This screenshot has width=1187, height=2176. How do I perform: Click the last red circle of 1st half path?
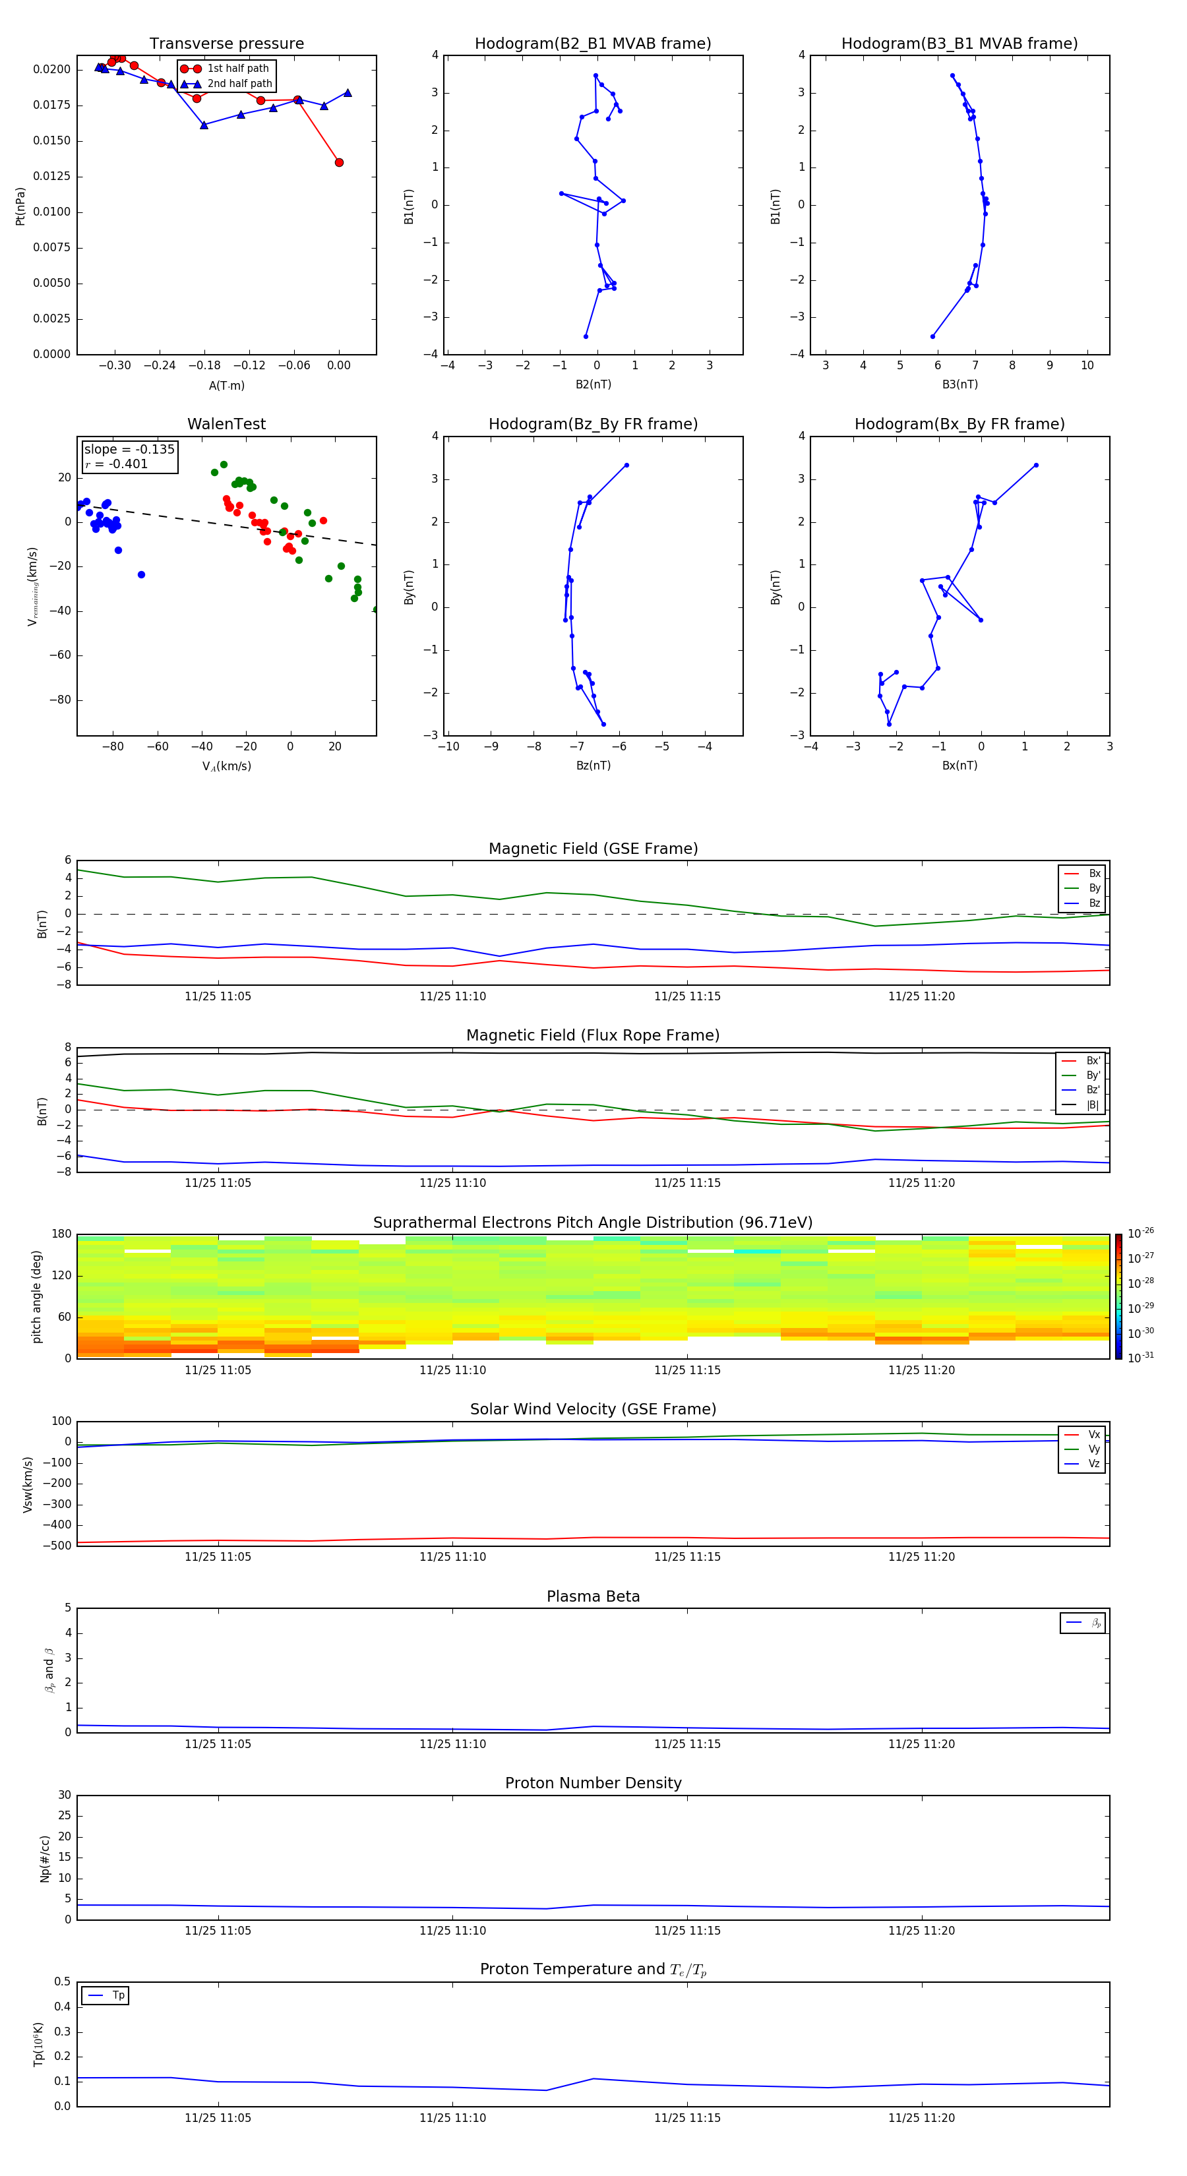pyautogui.click(x=339, y=162)
